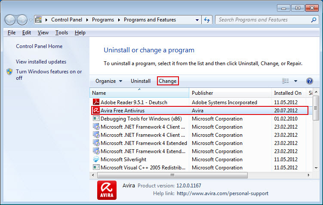Image resolution: width=323 pixels, height=205 pixels.
Task: Click the back navigation arrow button
Action: [x=10, y=20]
